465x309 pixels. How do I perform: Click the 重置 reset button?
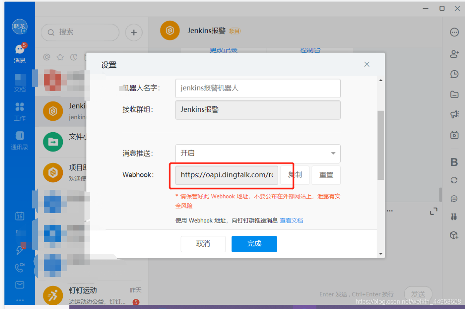click(326, 175)
